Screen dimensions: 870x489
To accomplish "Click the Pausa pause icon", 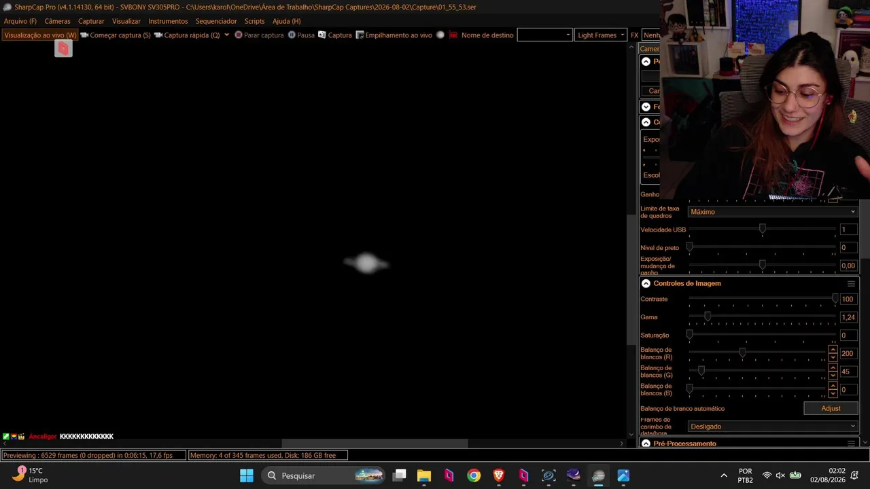I will (292, 35).
